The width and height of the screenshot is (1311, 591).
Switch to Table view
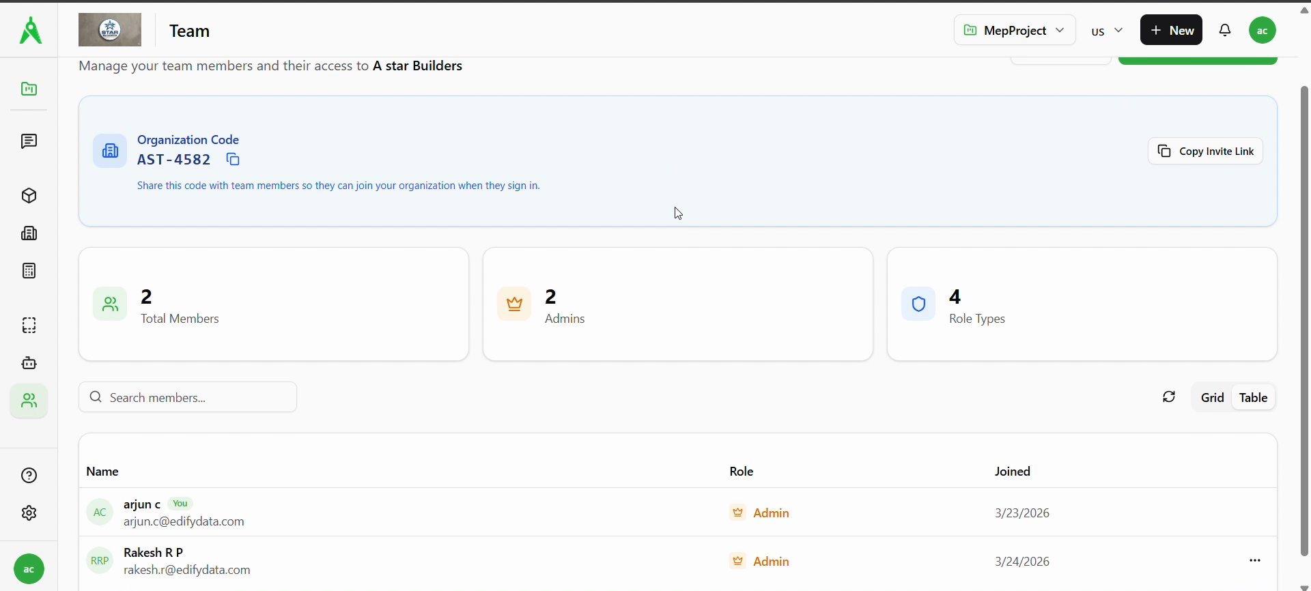pyautogui.click(x=1253, y=398)
